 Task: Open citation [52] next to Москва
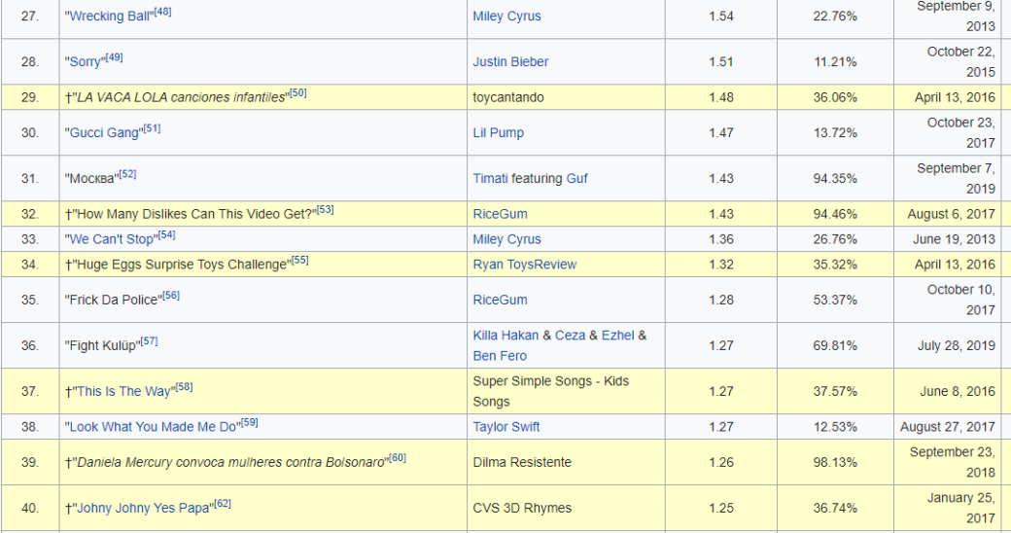click(127, 174)
